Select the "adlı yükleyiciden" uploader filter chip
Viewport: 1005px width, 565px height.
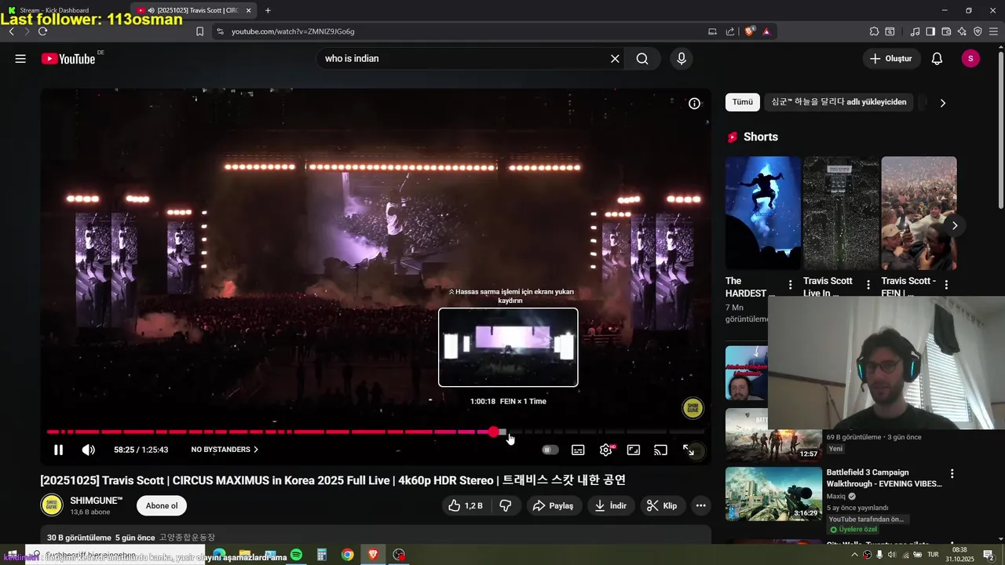839,102
